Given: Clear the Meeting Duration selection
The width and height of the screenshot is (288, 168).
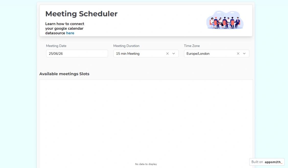Looking at the screenshot, I should pyautogui.click(x=167, y=54).
